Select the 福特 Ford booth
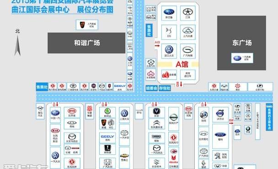This screenshot has width=278, height=169. pos(220,136)
